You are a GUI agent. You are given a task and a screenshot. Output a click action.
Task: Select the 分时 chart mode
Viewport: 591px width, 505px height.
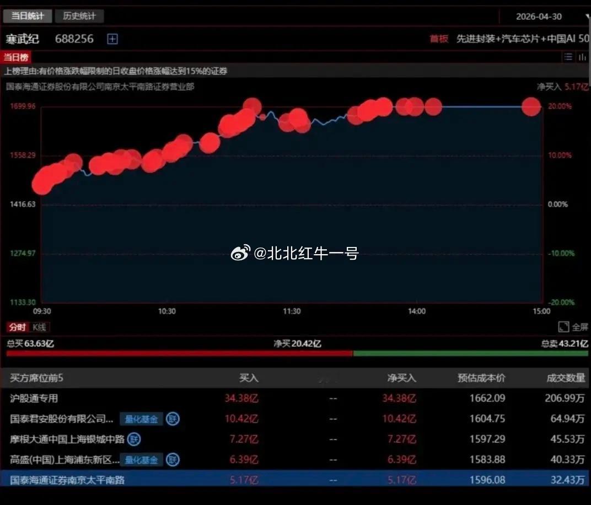tap(17, 327)
